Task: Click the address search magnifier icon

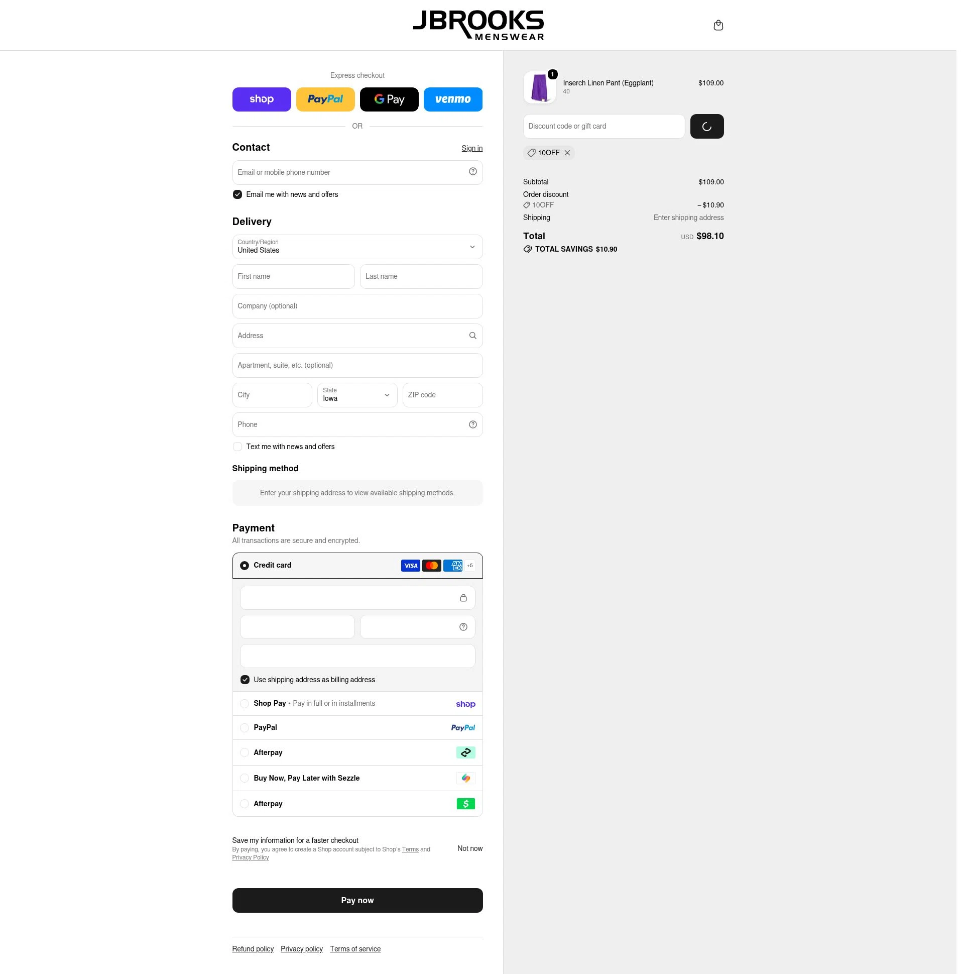Action: click(472, 336)
